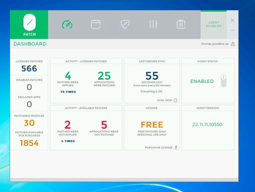Click the 79 TIMES text
The height and width of the screenshot is (192, 255).
coord(68,92)
